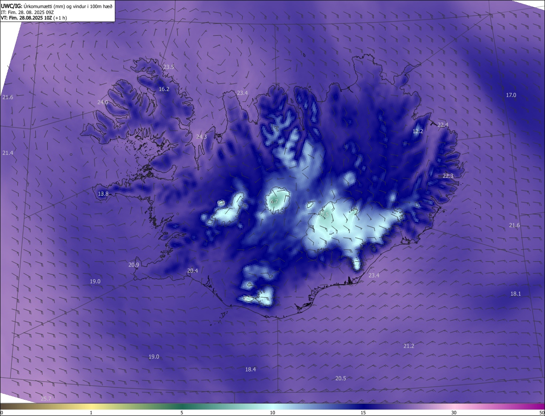This screenshot has height=416, width=545.
Task: Select the initial time line 'IT: Fim. 28. 08. 2025 09Z'
Action: (x=28, y=12)
